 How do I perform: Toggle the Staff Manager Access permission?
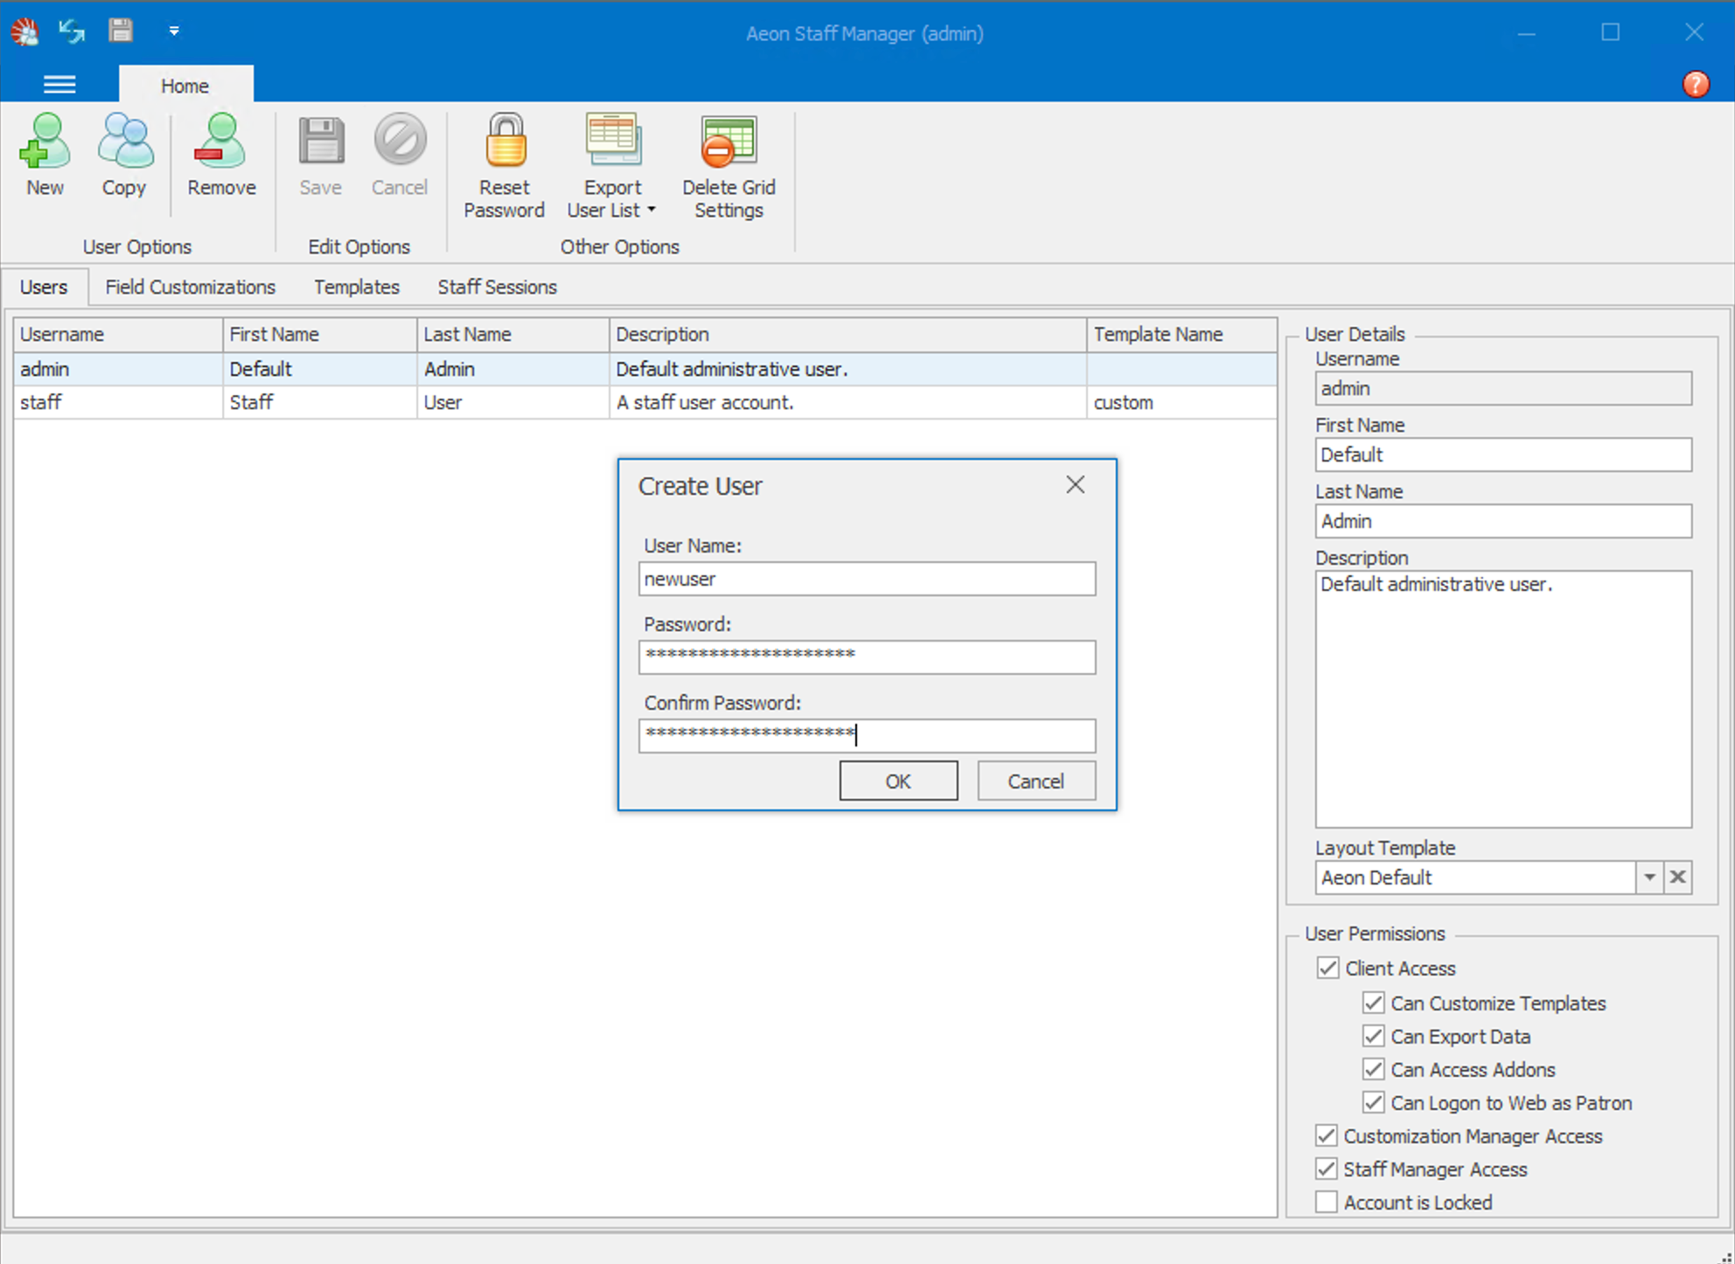pyautogui.click(x=1326, y=1169)
